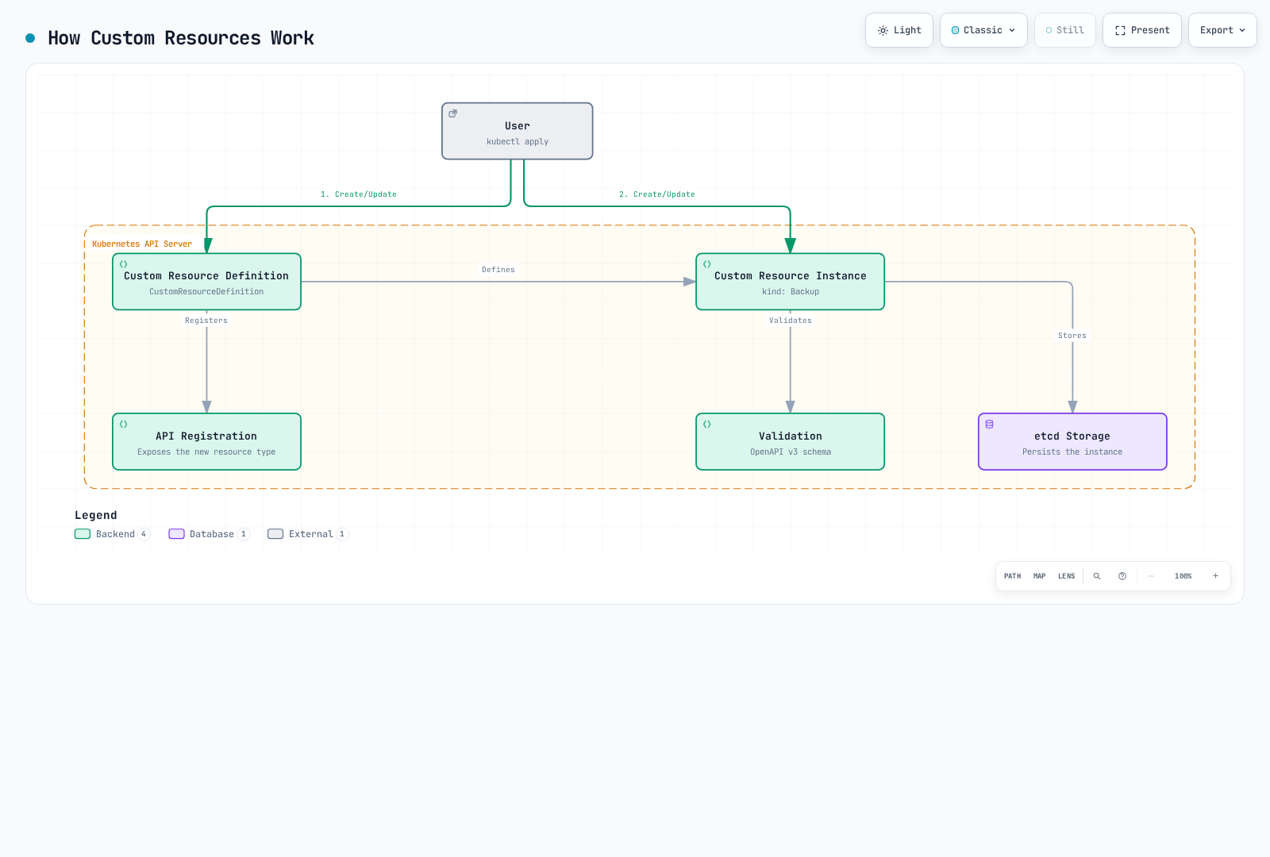Toggle Database legend filter

209,534
